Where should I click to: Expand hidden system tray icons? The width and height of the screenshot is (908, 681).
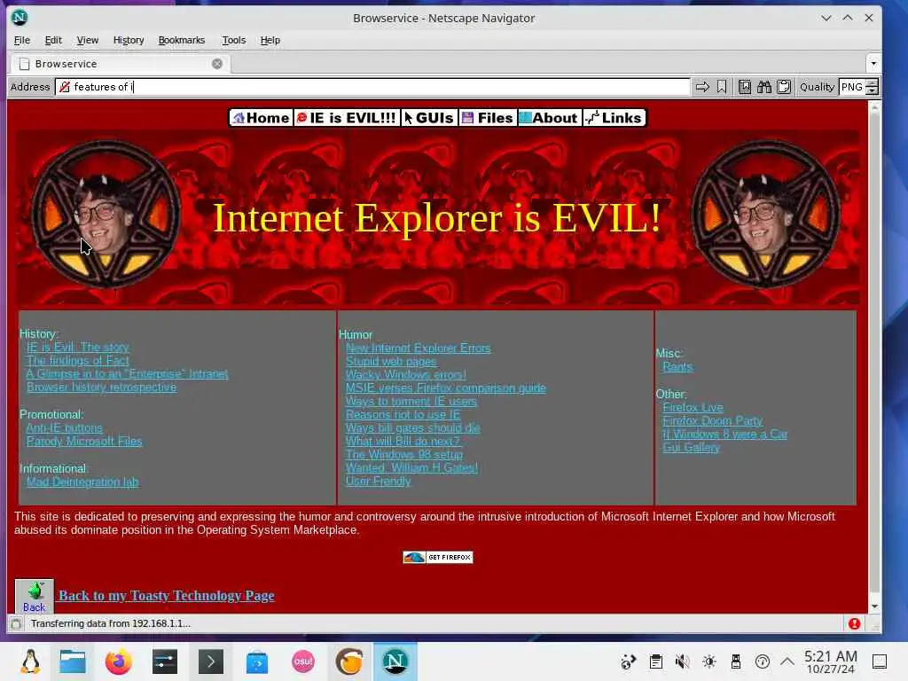pos(787,661)
